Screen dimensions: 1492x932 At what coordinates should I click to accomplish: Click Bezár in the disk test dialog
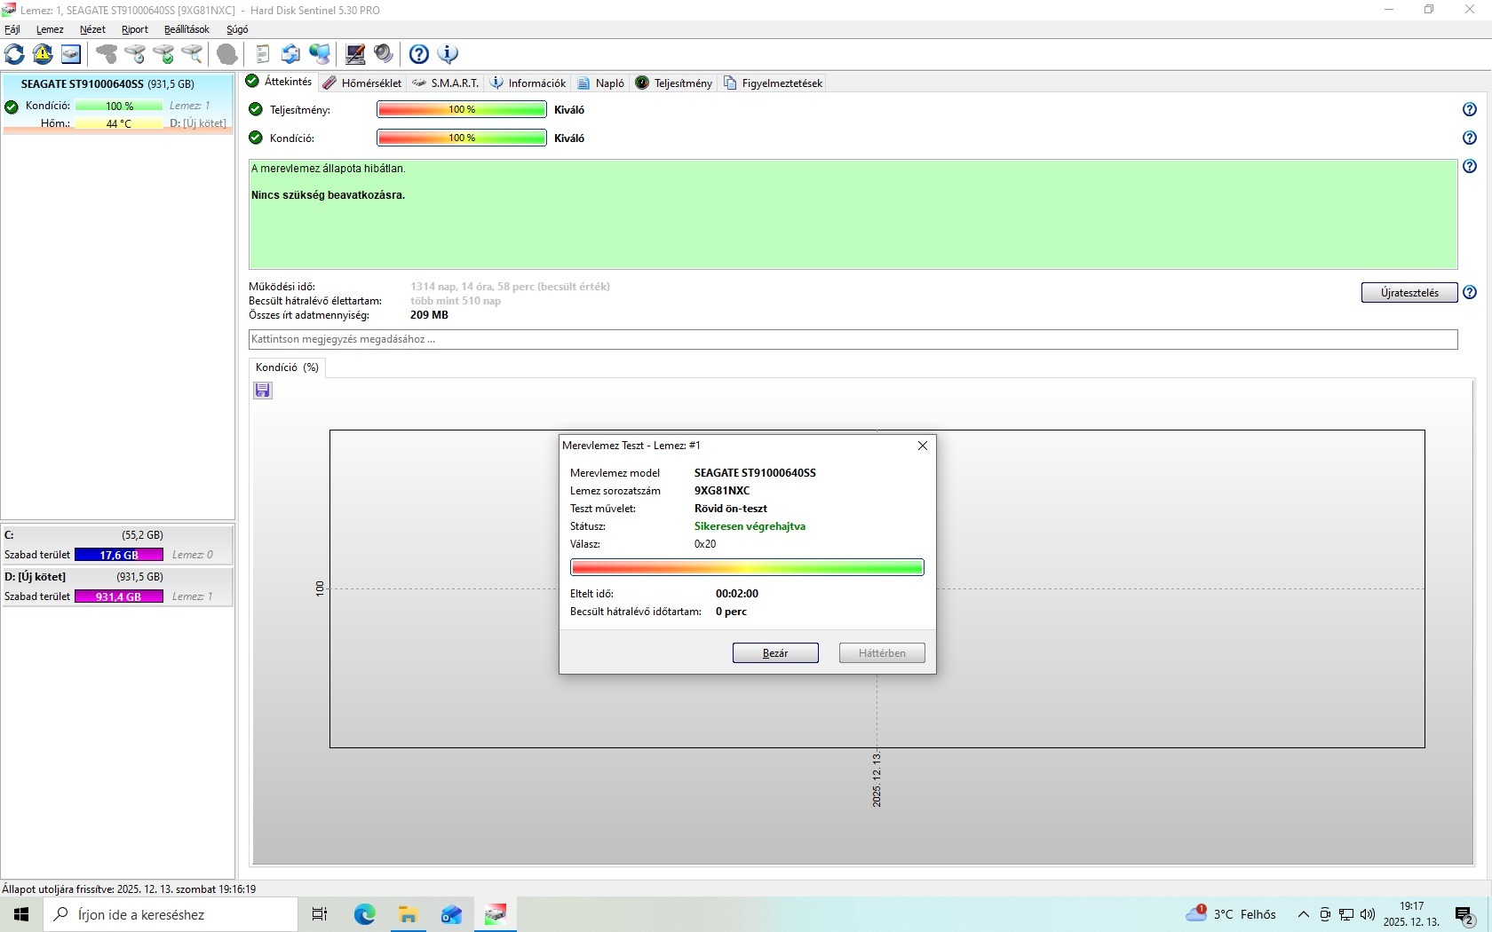[x=775, y=653]
